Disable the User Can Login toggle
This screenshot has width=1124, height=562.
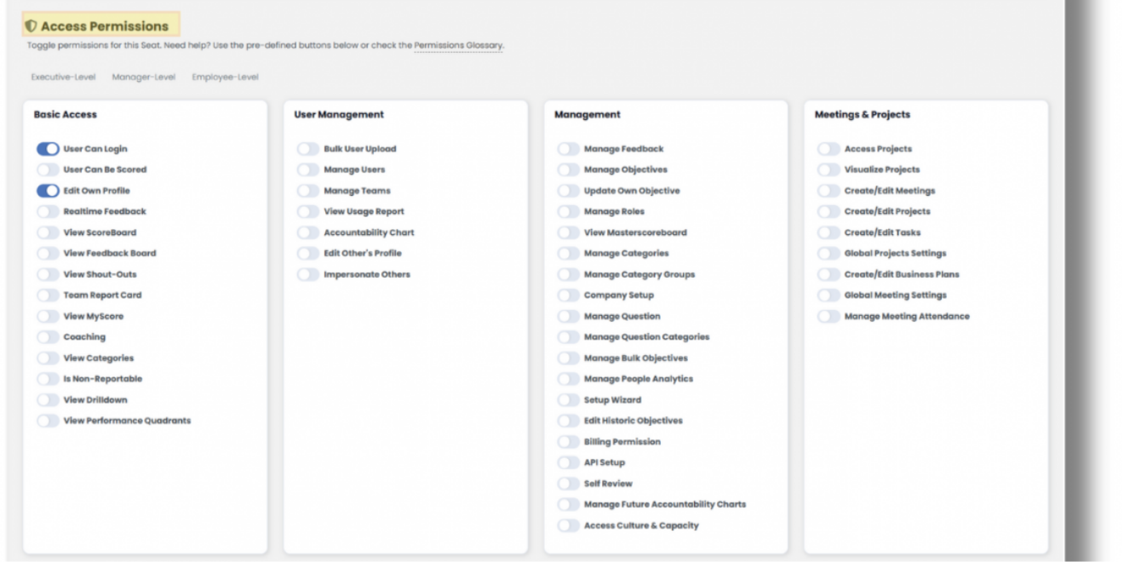point(48,149)
